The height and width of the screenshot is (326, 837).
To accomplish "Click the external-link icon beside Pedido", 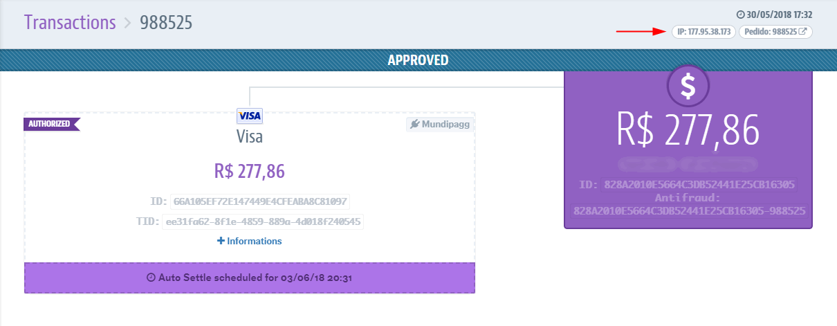I will (803, 32).
